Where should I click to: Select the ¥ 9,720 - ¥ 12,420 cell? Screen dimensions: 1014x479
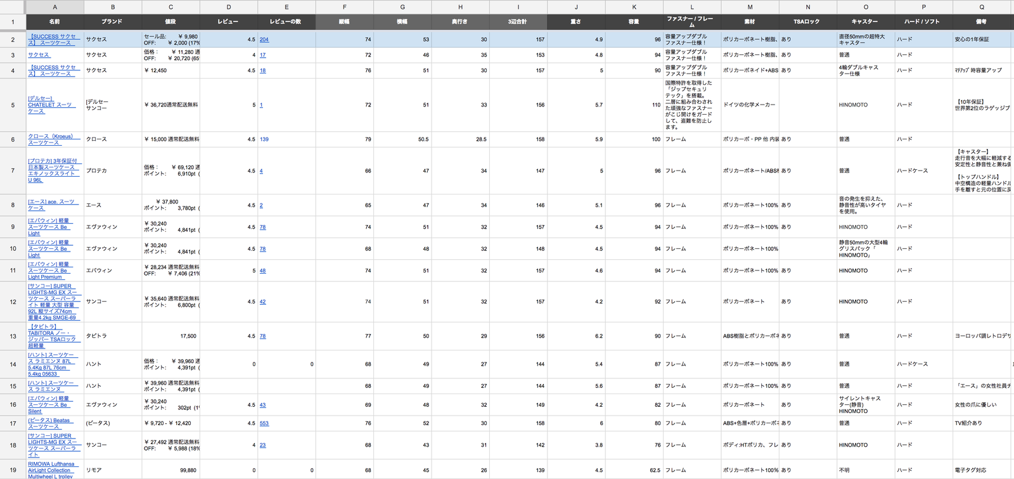170,423
